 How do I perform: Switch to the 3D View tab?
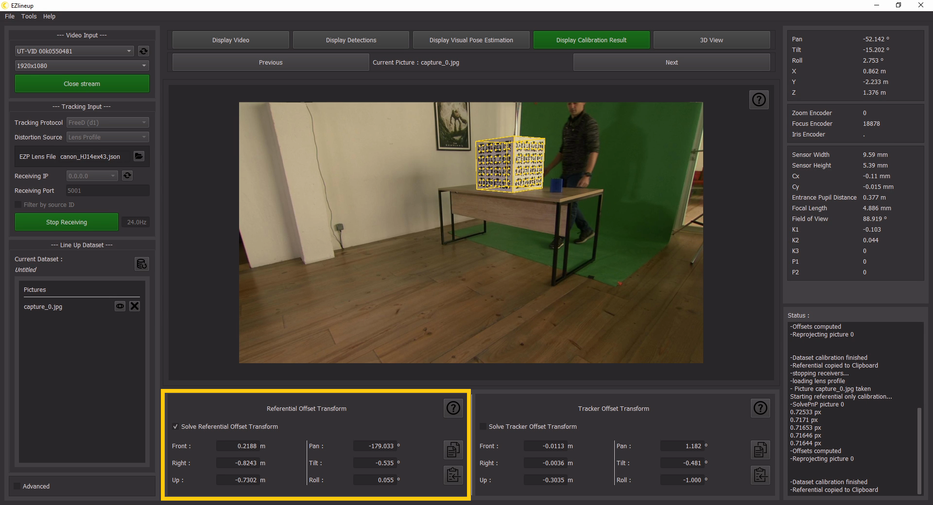711,40
